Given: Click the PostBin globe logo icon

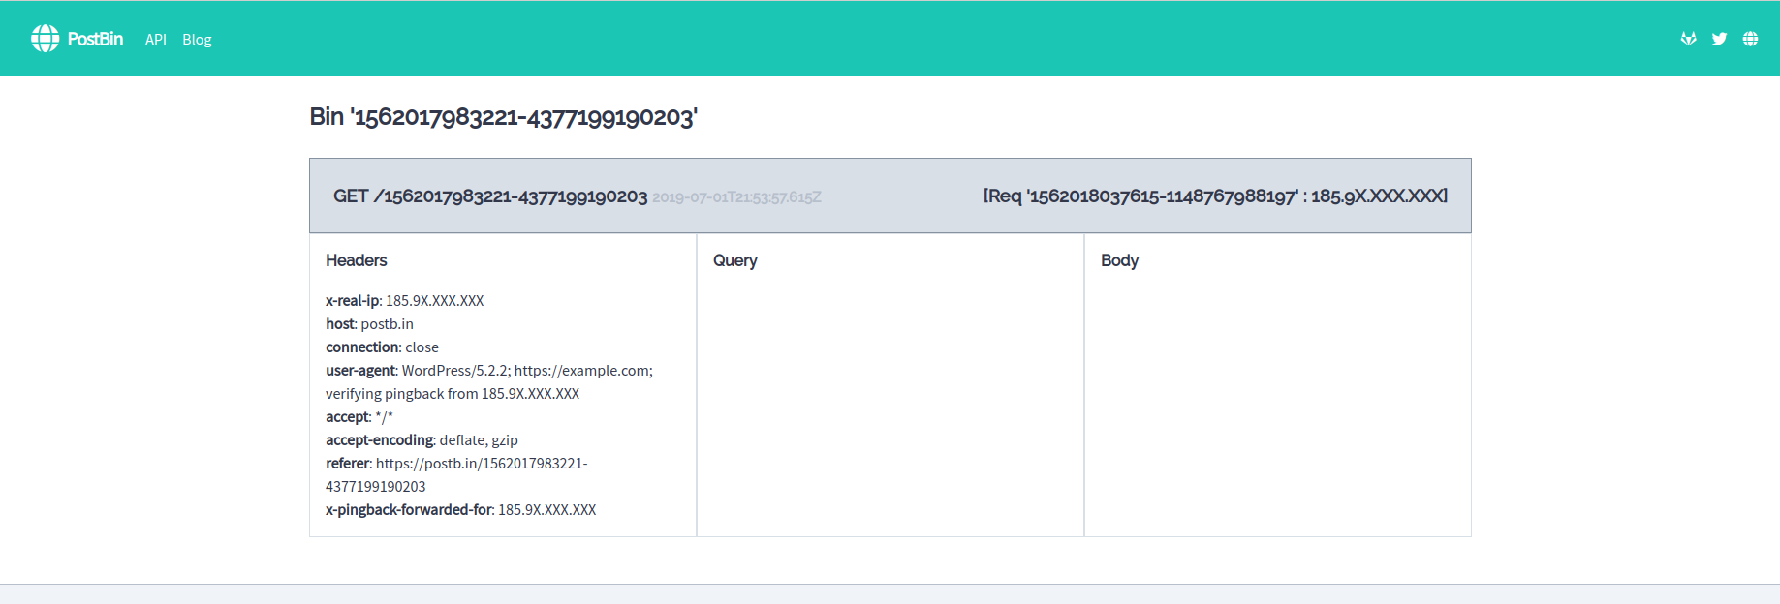Looking at the screenshot, I should tap(45, 39).
